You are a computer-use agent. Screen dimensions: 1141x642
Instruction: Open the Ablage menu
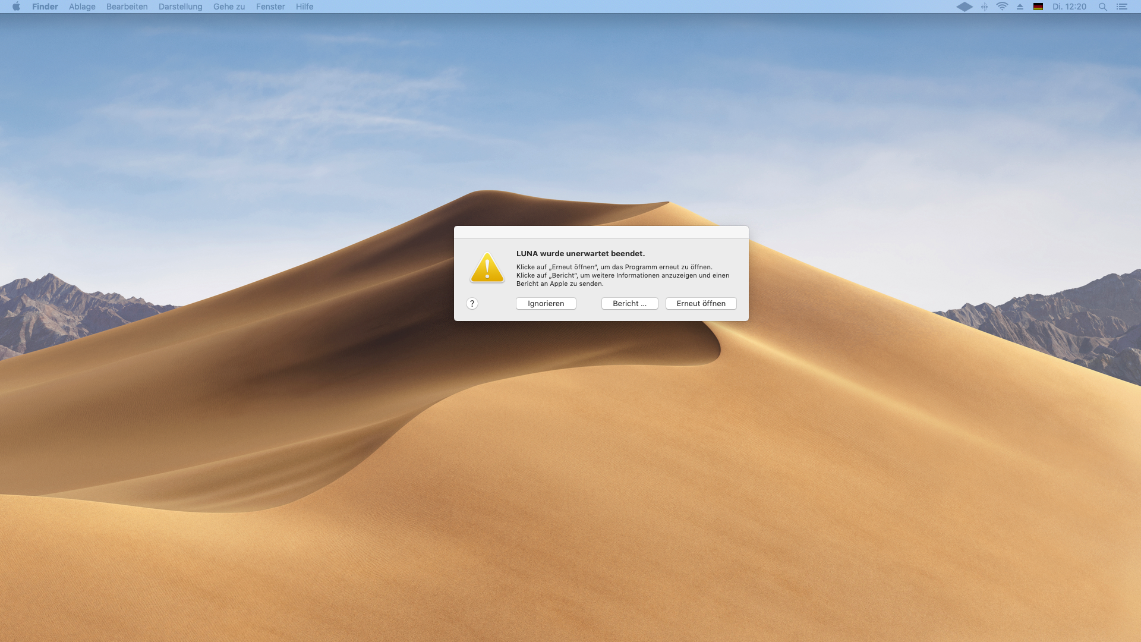[82, 7]
